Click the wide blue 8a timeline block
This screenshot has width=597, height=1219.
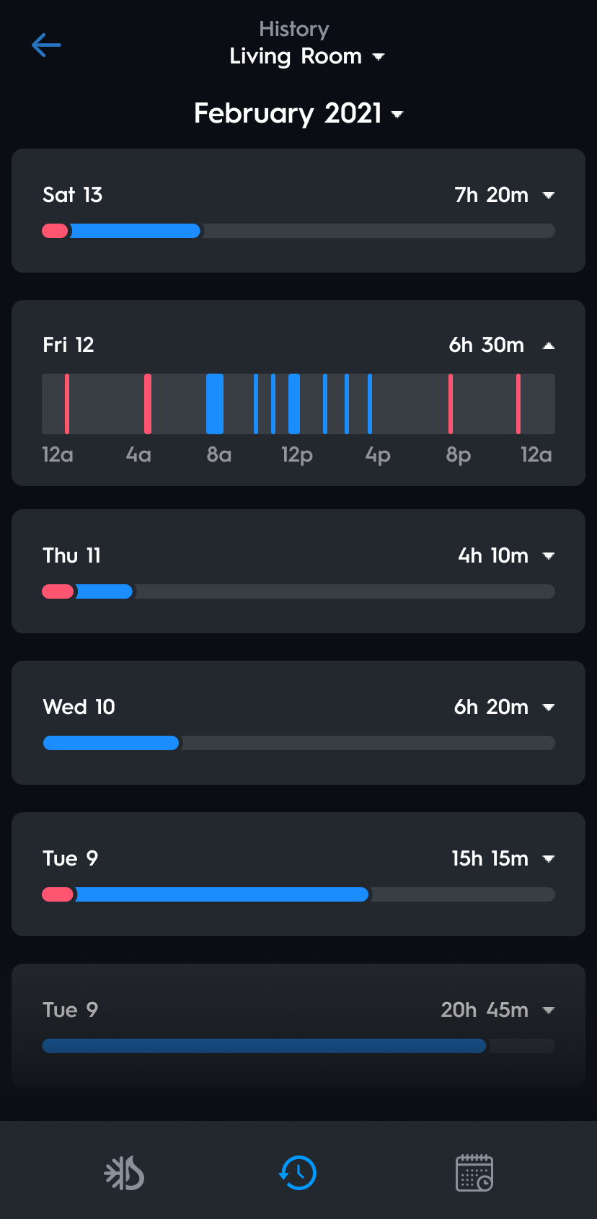pos(215,404)
